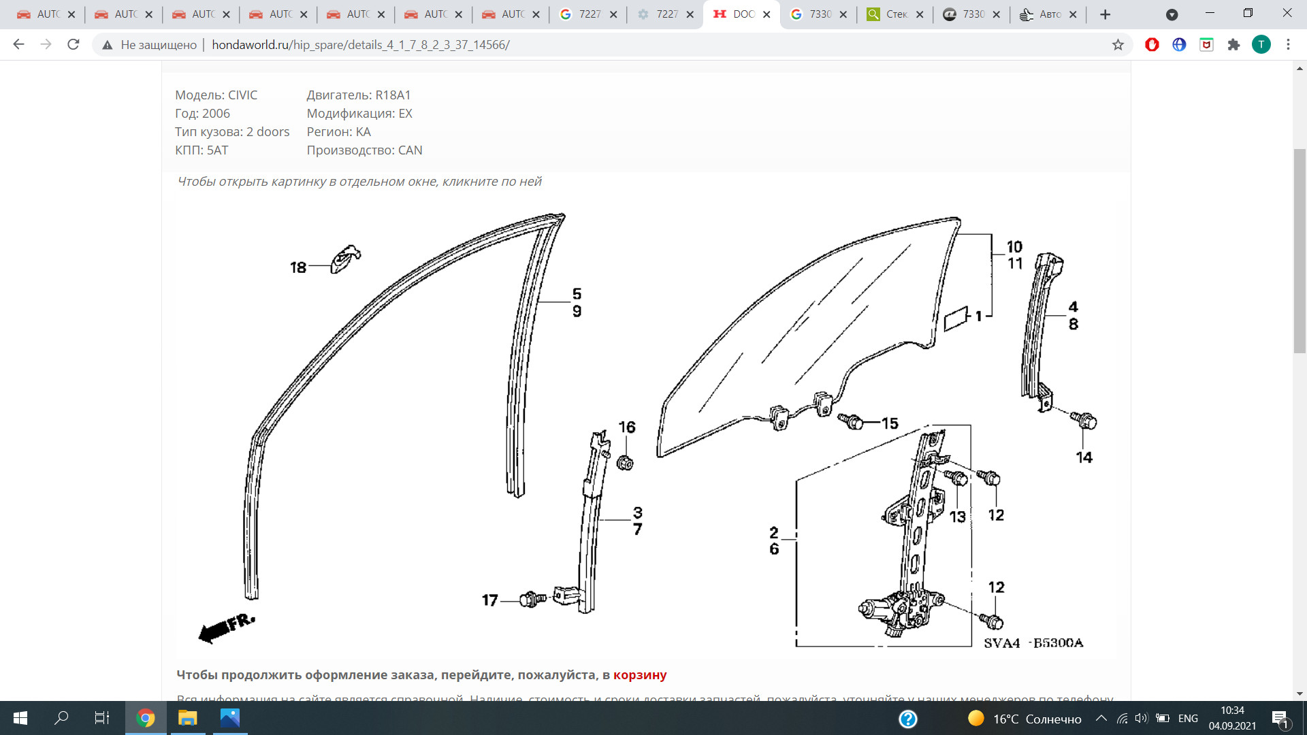The width and height of the screenshot is (1307, 735).
Task: Expand tab search dropdown arrow
Action: (x=1172, y=14)
